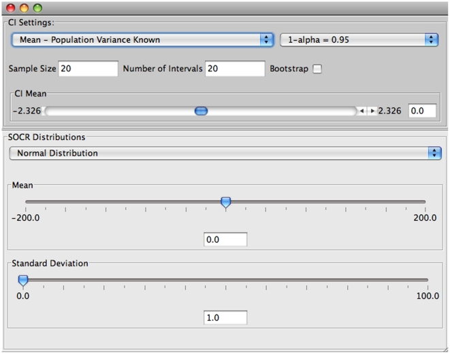Click the 0.0 minimum label of Standard Deviation slider
Screen dimensions: 450x354
22,296
